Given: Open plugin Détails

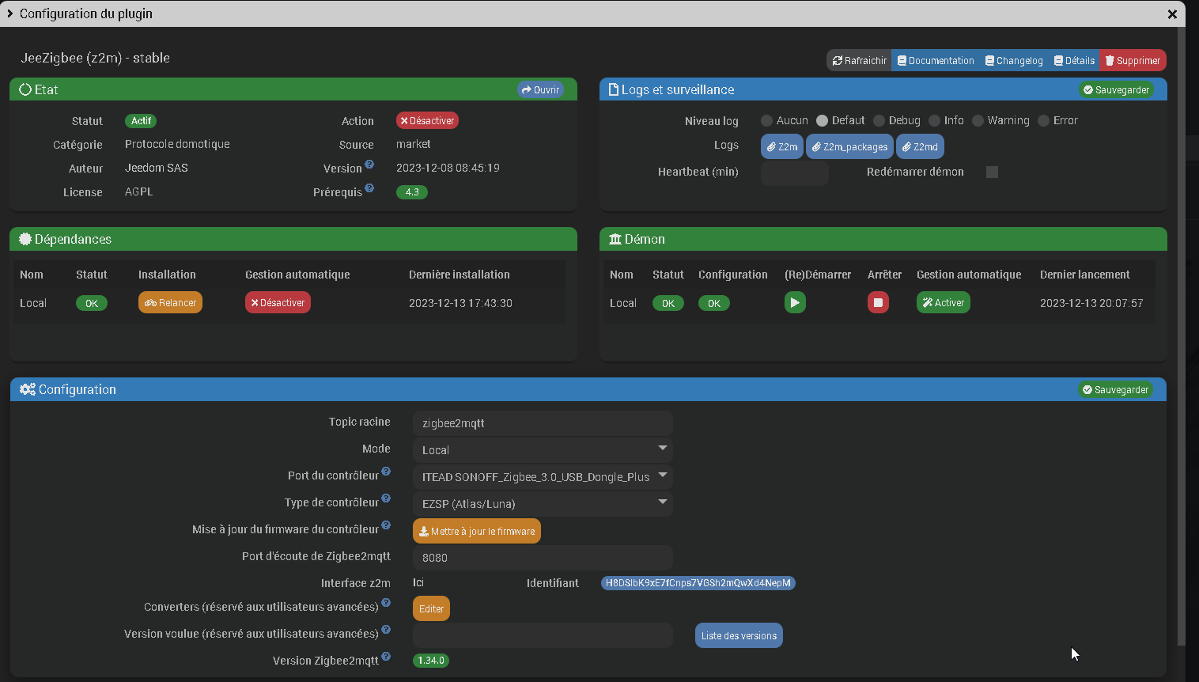Looking at the screenshot, I should click(x=1074, y=60).
